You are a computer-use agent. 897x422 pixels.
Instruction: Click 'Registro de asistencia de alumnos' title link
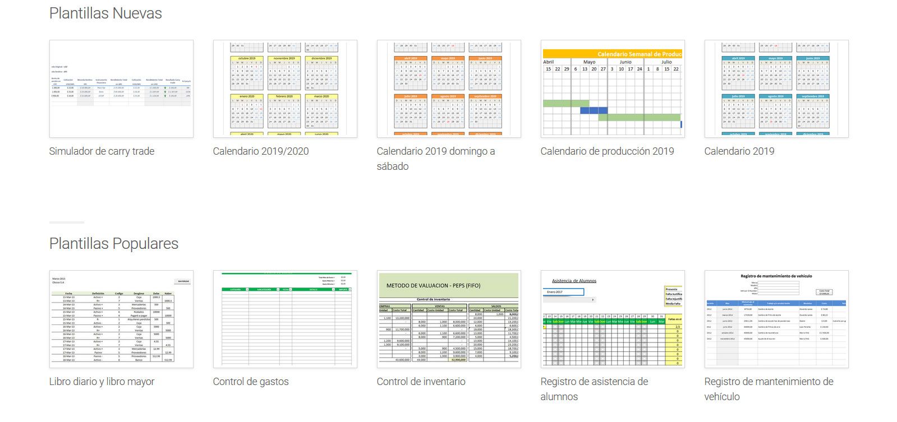pos(595,389)
